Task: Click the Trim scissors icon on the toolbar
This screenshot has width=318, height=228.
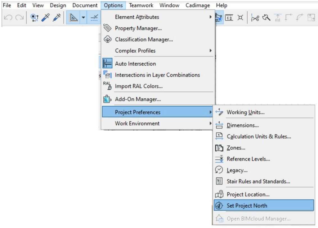Action: pos(255,17)
